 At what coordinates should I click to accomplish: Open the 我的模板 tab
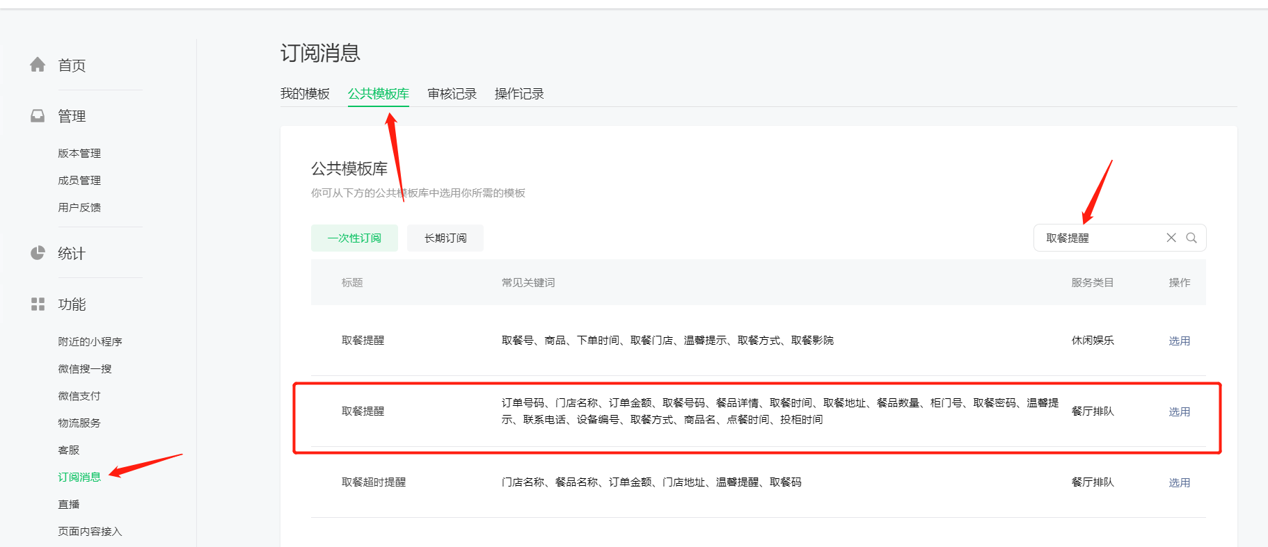pos(305,94)
